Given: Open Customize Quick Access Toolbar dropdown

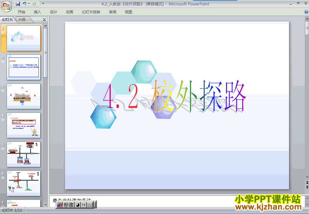Looking at the screenshot, I should tap(43, 4).
